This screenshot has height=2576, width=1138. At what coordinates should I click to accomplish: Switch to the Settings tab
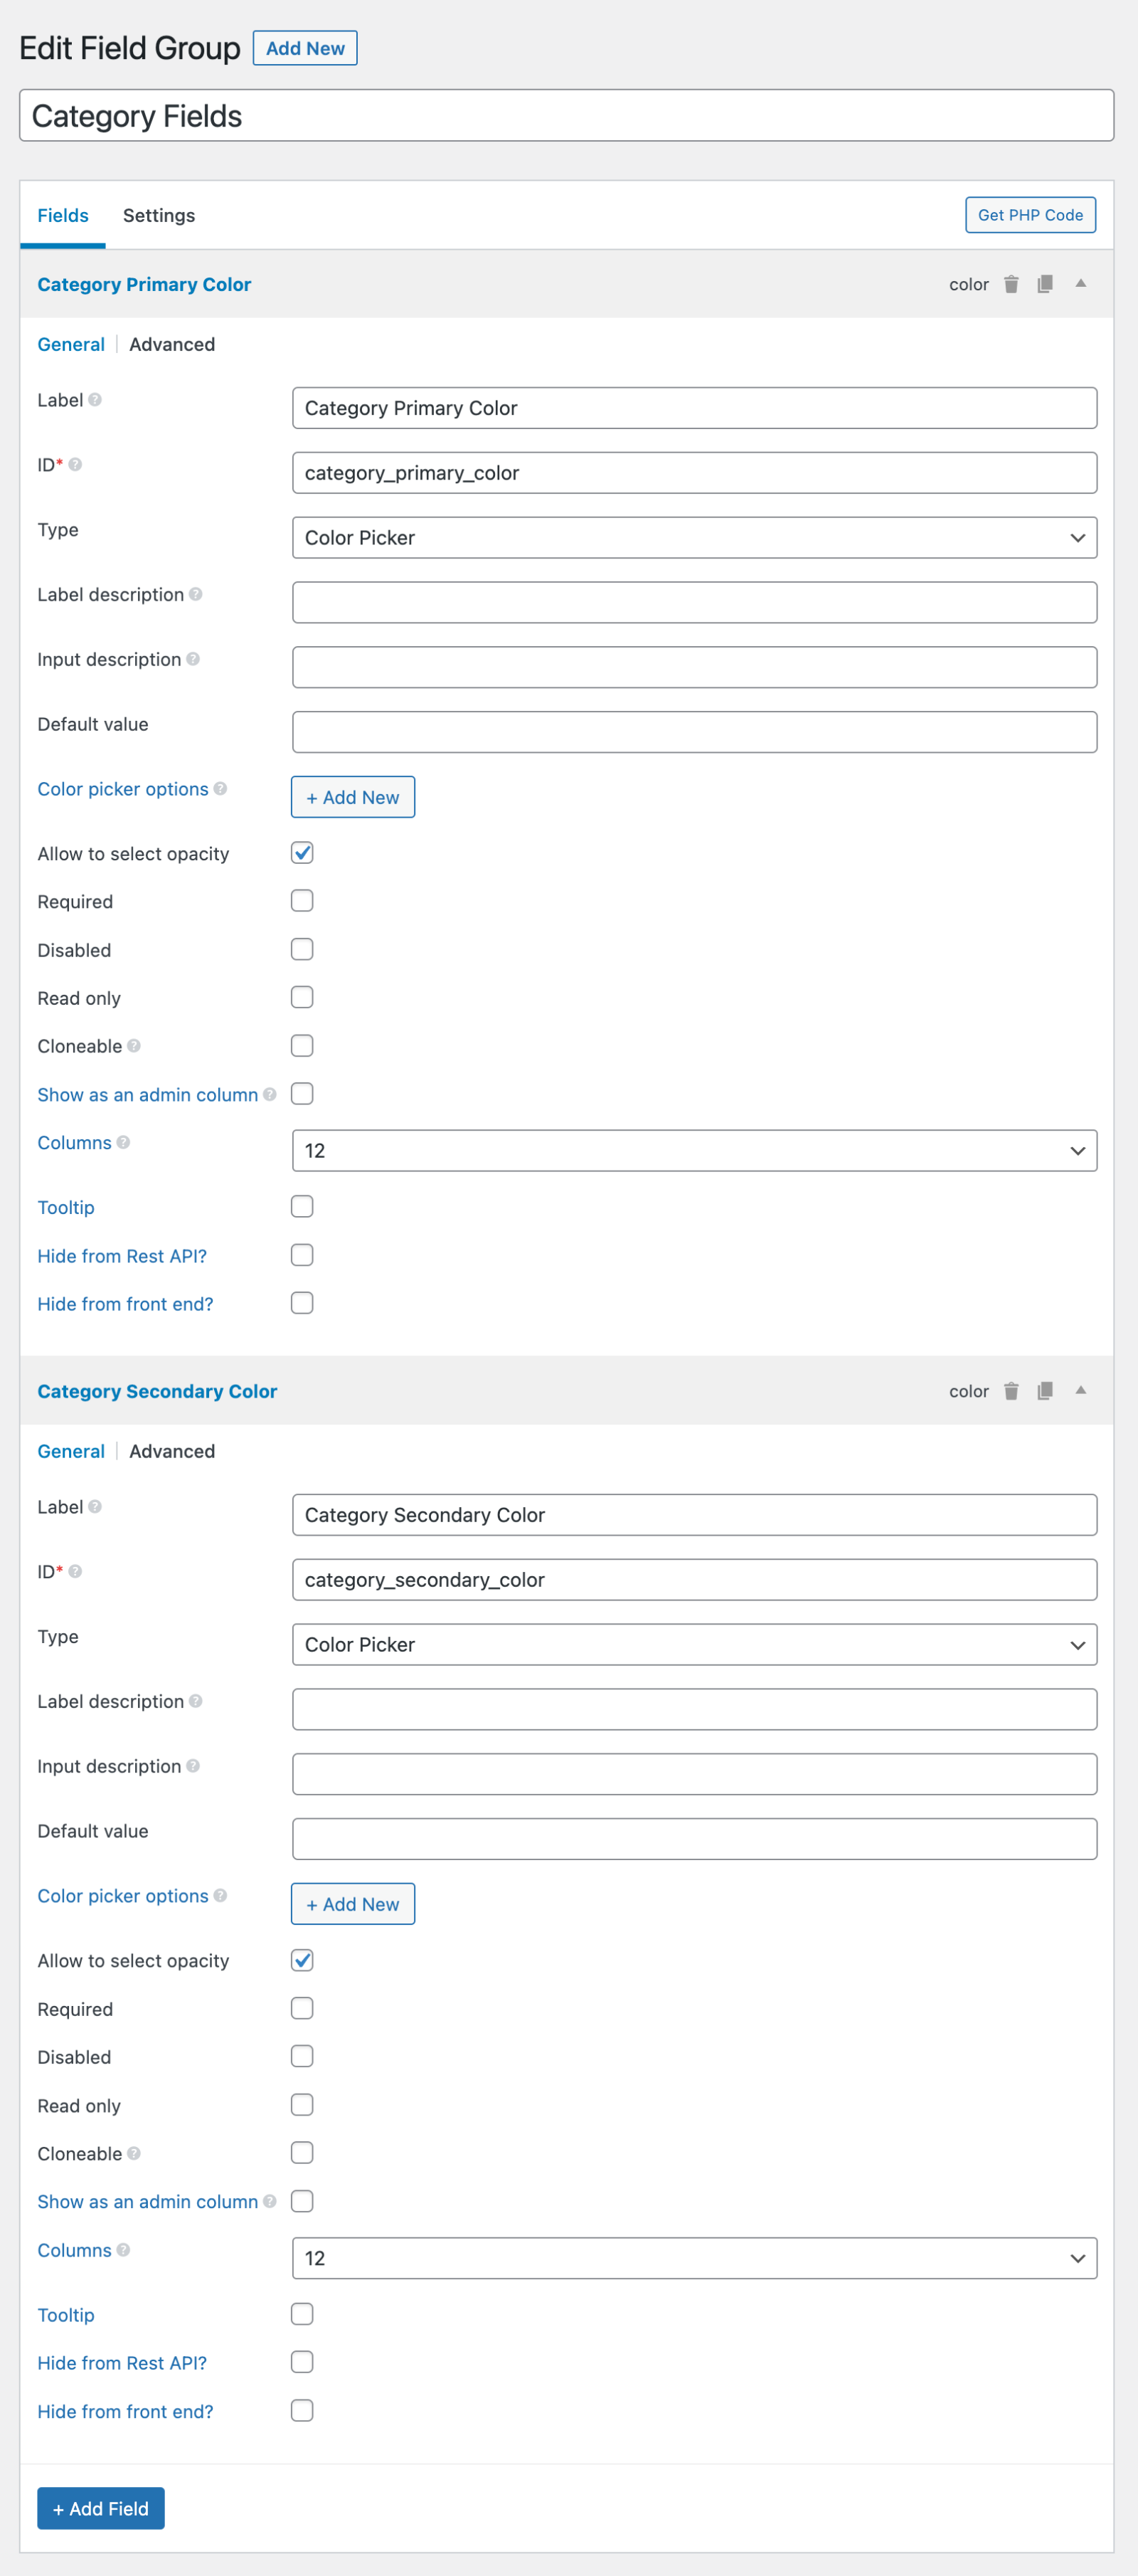(x=159, y=216)
